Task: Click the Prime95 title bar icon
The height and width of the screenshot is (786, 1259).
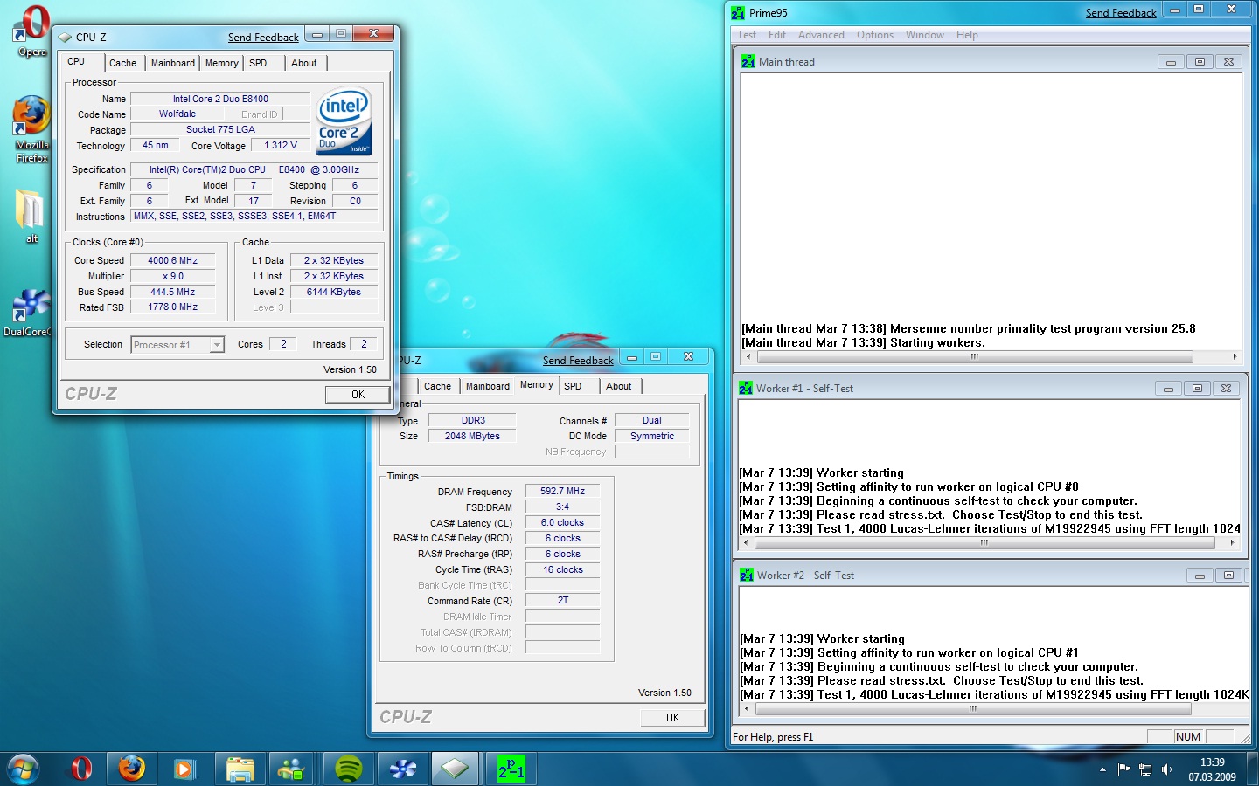Action: 738,13
